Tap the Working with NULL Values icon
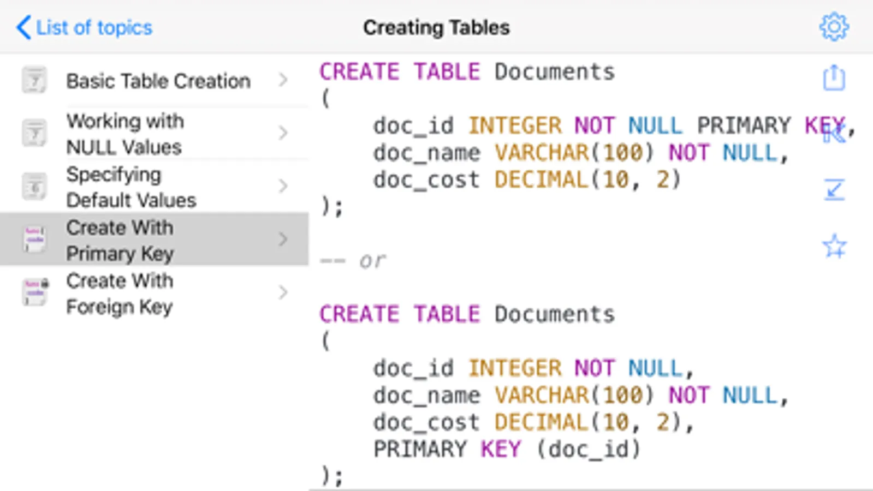Screen dimensions: 873x491 coord(34,133)
